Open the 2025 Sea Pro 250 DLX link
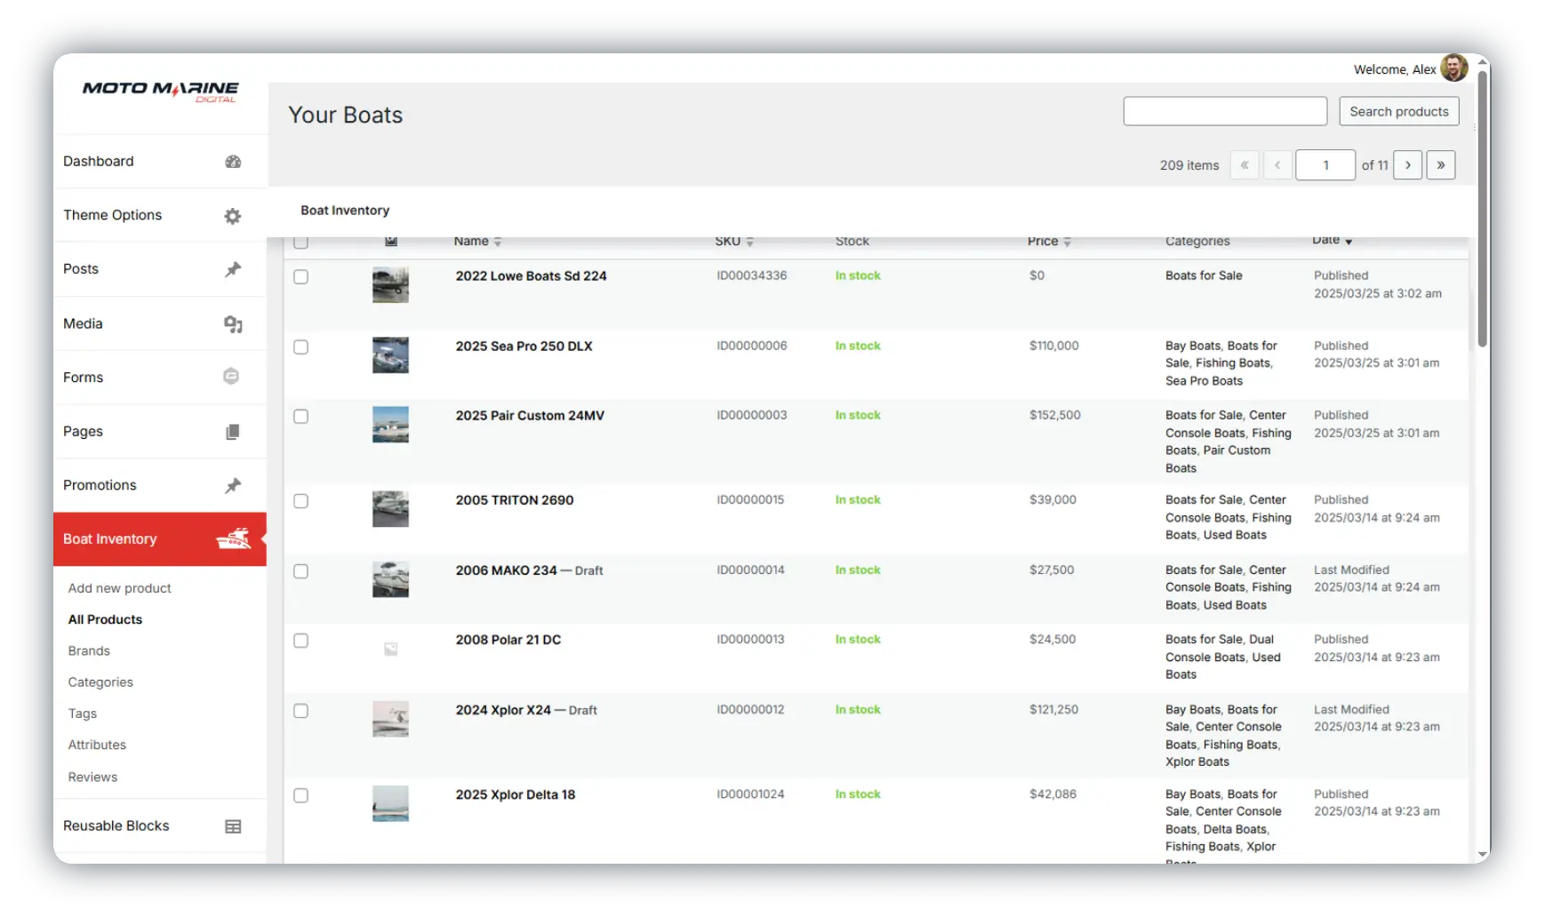Image resolution: width=1545 pixels, height=917 pixels. click(524, 347)
